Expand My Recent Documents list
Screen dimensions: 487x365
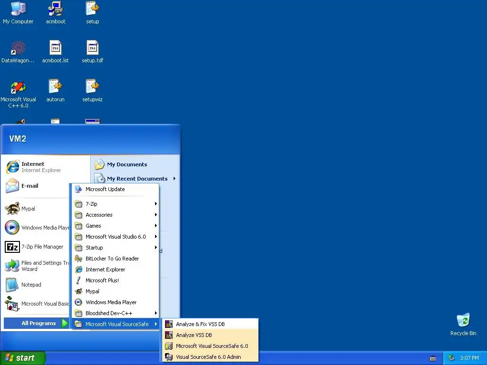(x=136, y=179)
